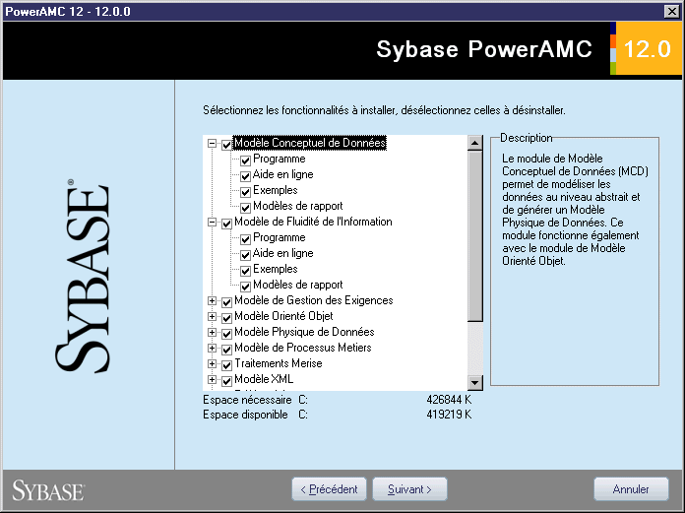
Task: Select Modèle de Processus Metiers label
Action: (303, 348)
